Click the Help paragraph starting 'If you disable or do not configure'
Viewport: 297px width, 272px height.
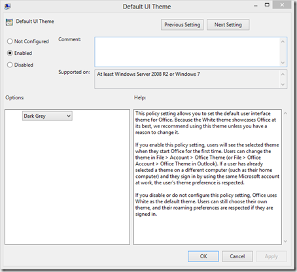point(206,205)
